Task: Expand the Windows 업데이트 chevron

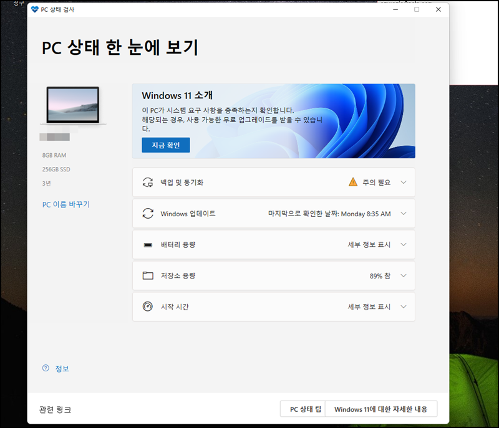Action: tap(404, 214)
